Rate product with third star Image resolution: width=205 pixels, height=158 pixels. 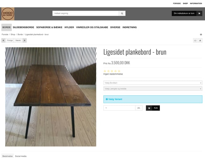pyautogui.click(x=112, y=71)
